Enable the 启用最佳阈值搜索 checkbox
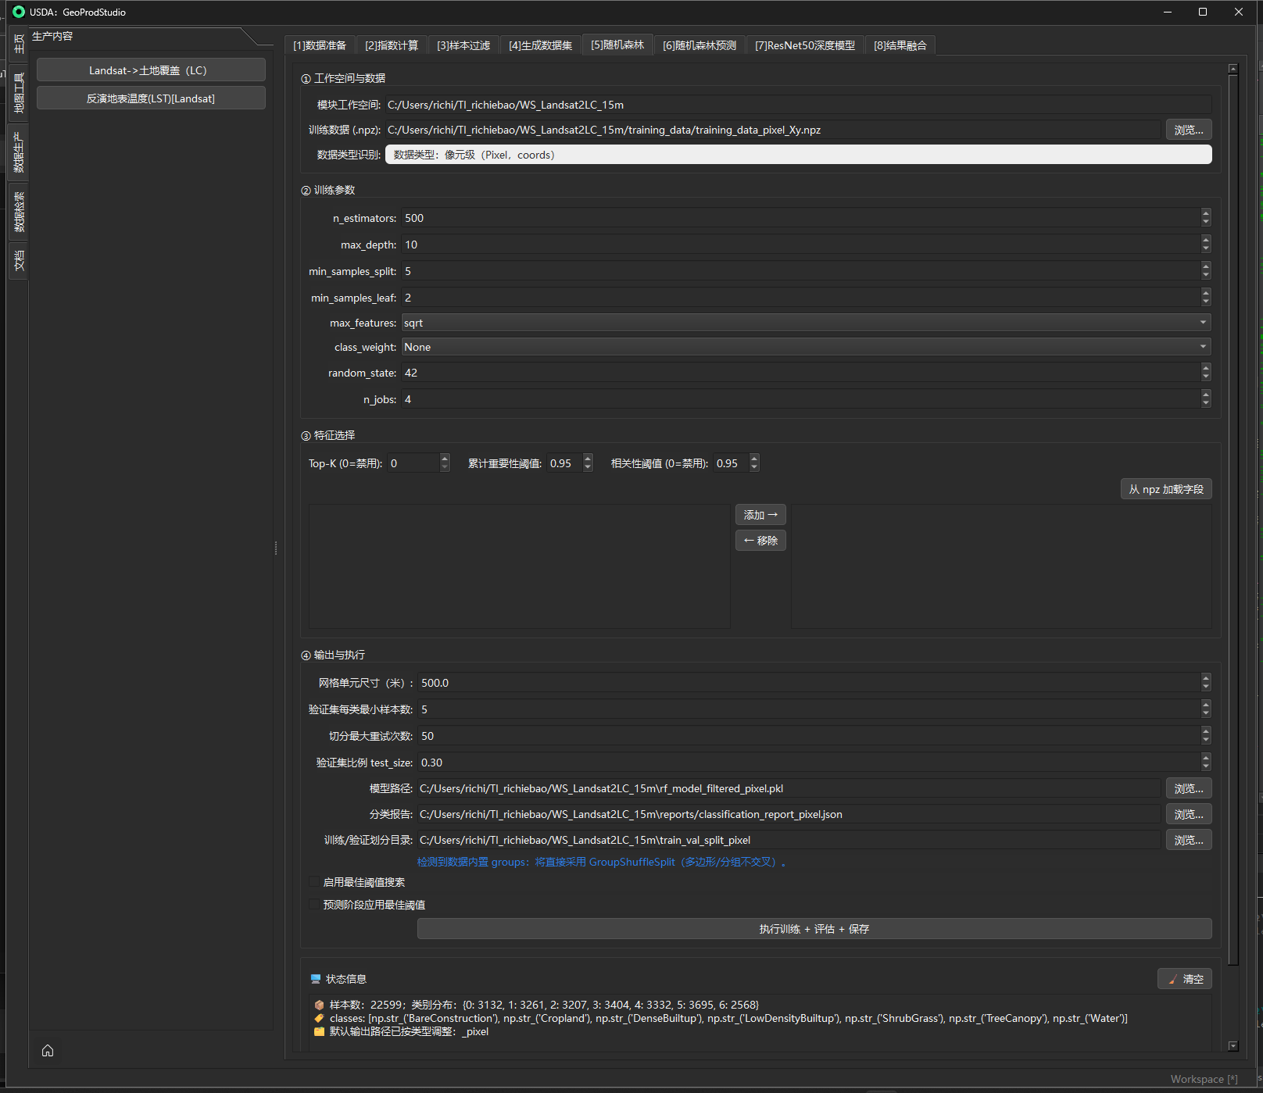The height and width of the screenshot is (1093, 1263). point(314,882)
